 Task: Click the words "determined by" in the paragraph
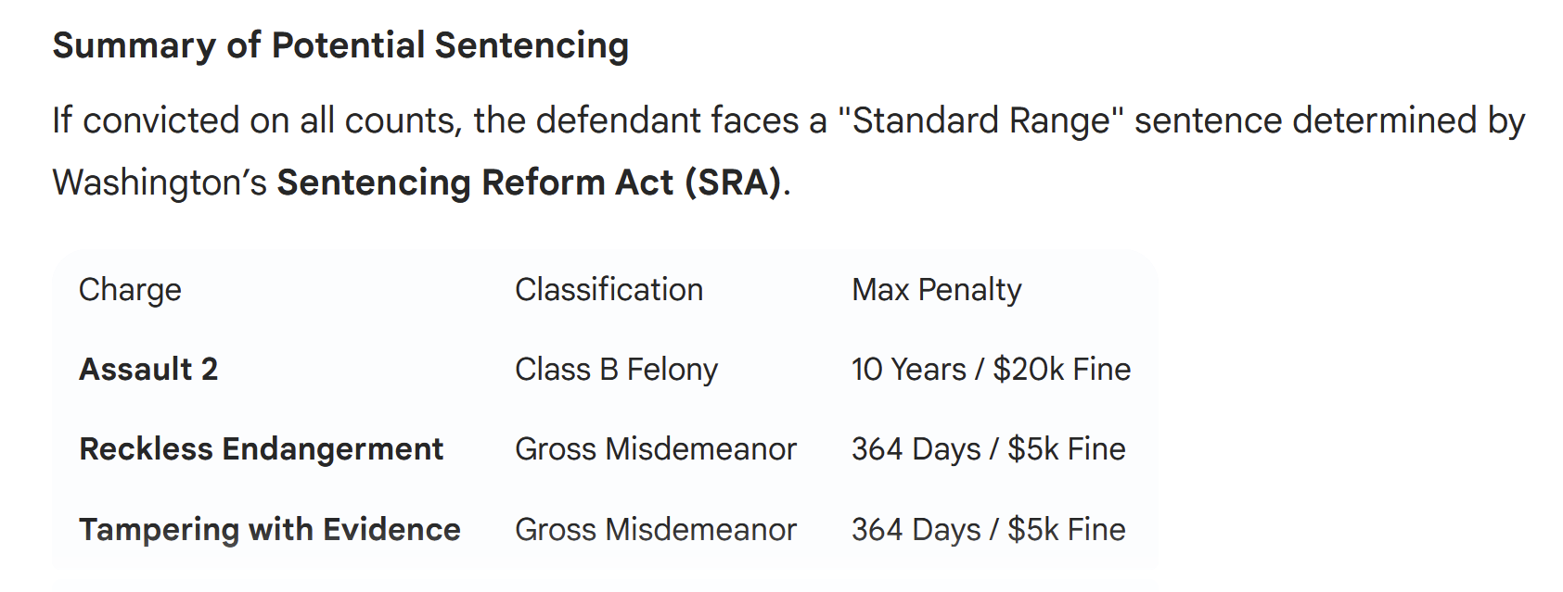click(1408, 121)
